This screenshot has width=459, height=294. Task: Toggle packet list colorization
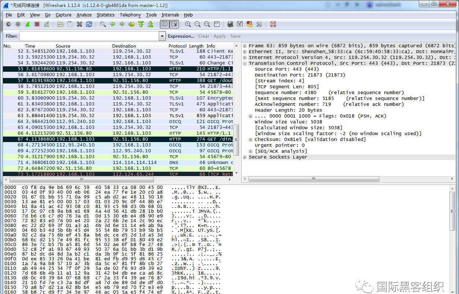(x=165, y=24)
